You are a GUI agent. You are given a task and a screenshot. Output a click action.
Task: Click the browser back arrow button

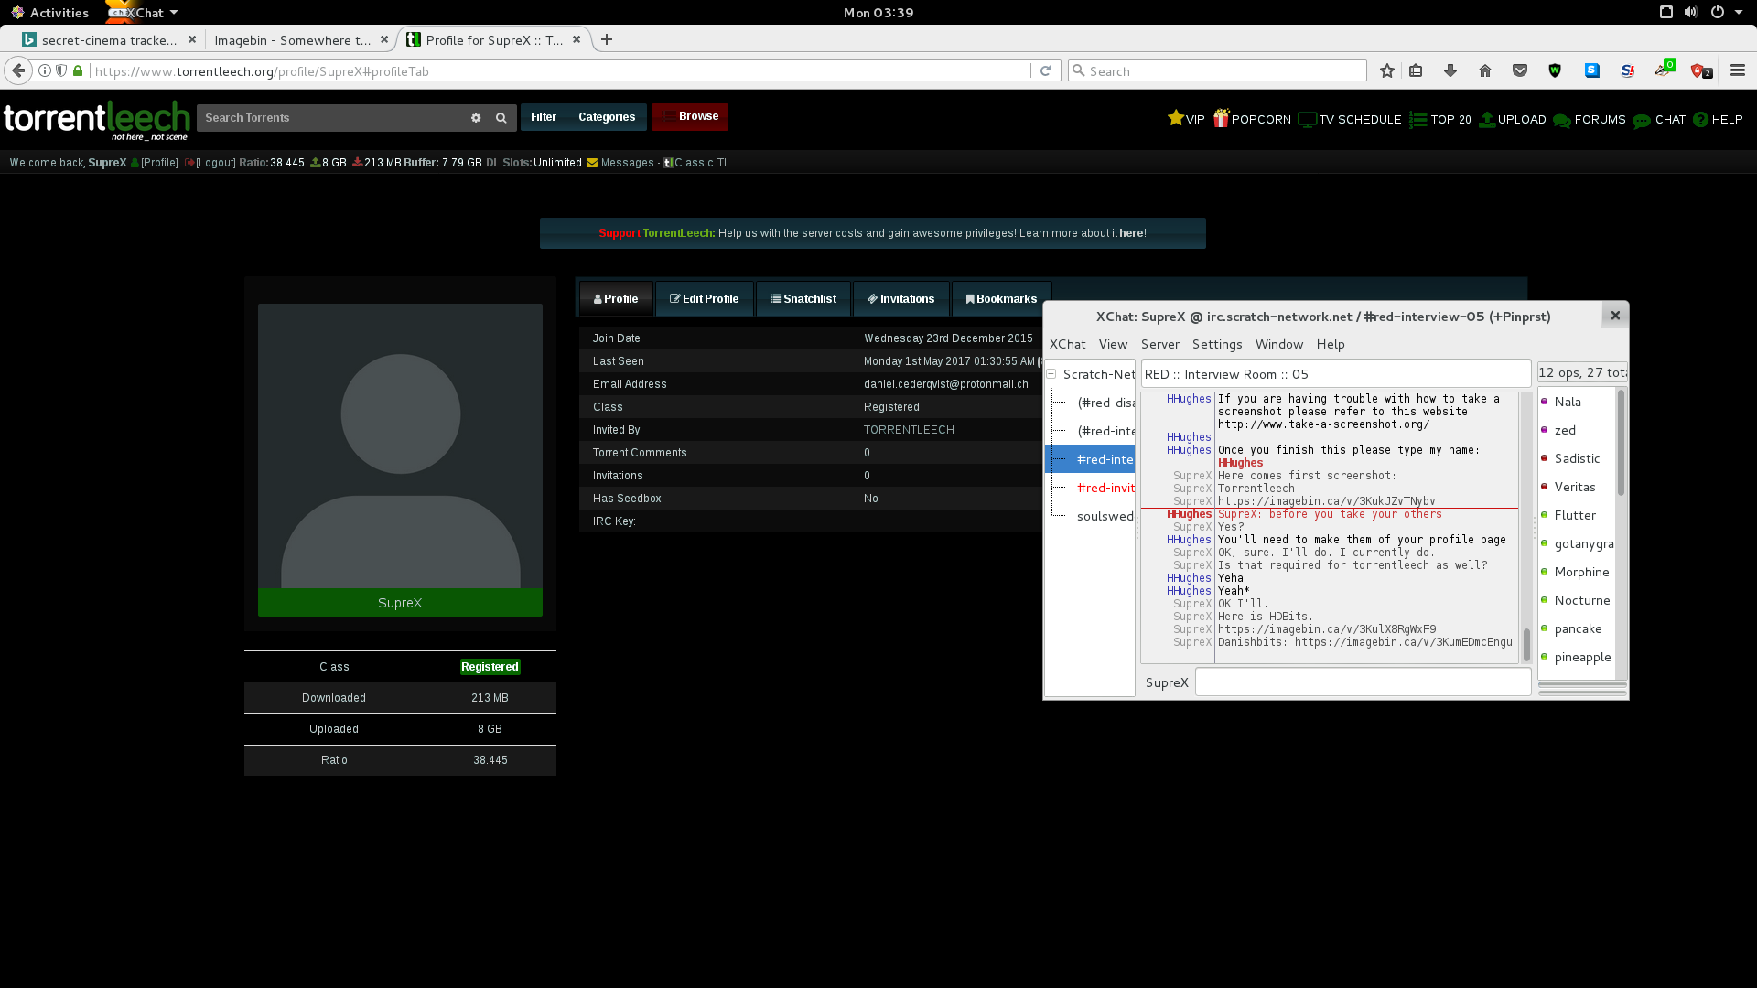pos(18,70)
